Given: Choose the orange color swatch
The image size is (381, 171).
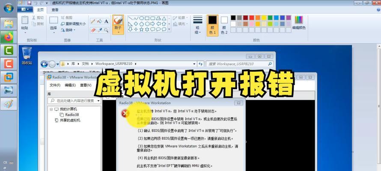Looking at the screenshot, I should (258, 18).
